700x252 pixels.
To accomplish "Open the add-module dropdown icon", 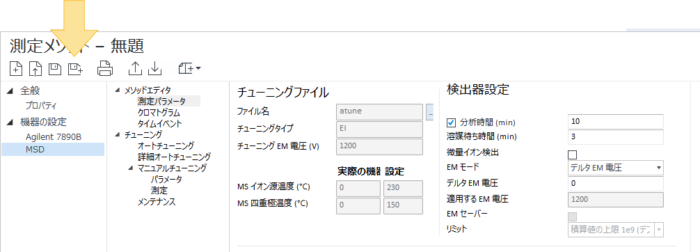I will 190,68.
